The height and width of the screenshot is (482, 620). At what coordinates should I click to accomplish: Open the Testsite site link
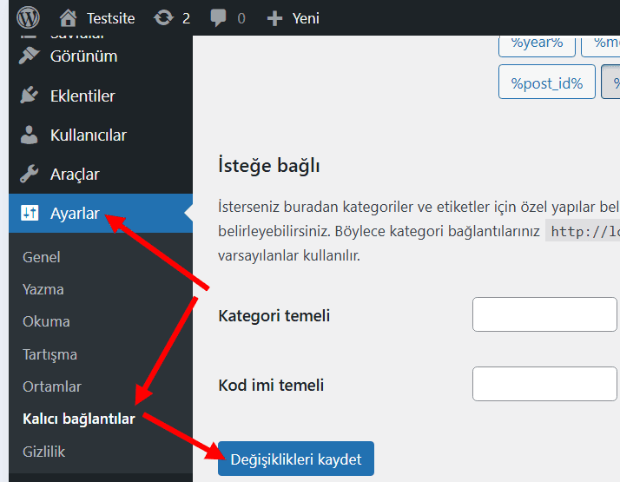111,18
